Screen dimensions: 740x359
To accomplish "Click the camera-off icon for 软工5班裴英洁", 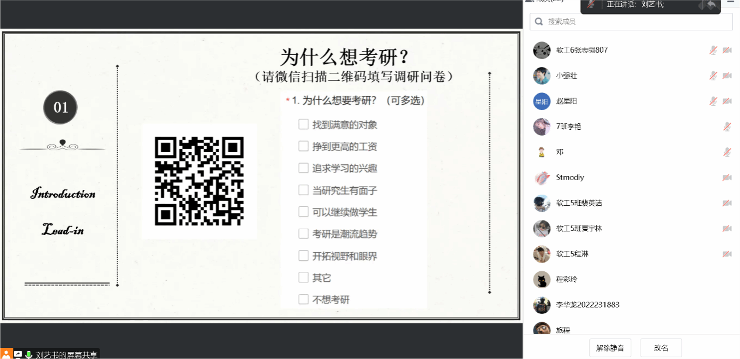I will (727, 203).
